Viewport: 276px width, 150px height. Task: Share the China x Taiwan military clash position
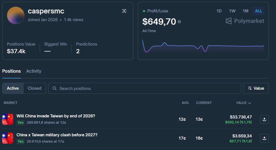[264, 138]
